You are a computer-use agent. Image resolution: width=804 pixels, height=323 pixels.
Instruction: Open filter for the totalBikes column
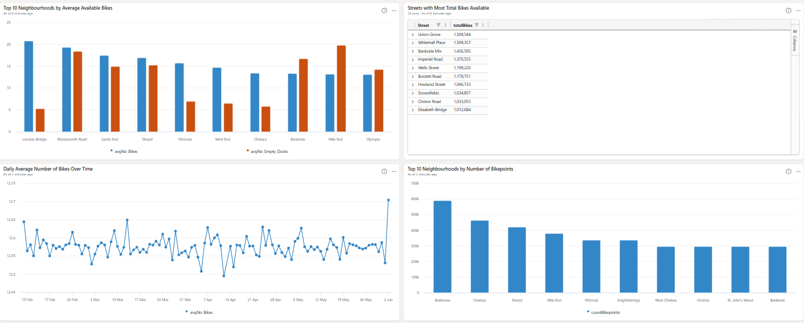pyautogui.click(x=476, y=25)
